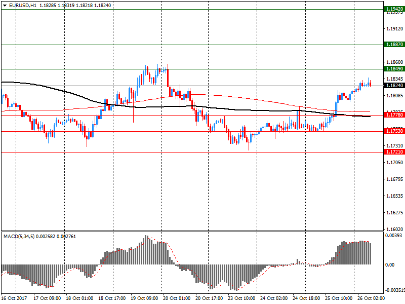Click the OHLC quote values in the chart header
Image resolution: width=405 pixels, height=304 pixels.
75,6
